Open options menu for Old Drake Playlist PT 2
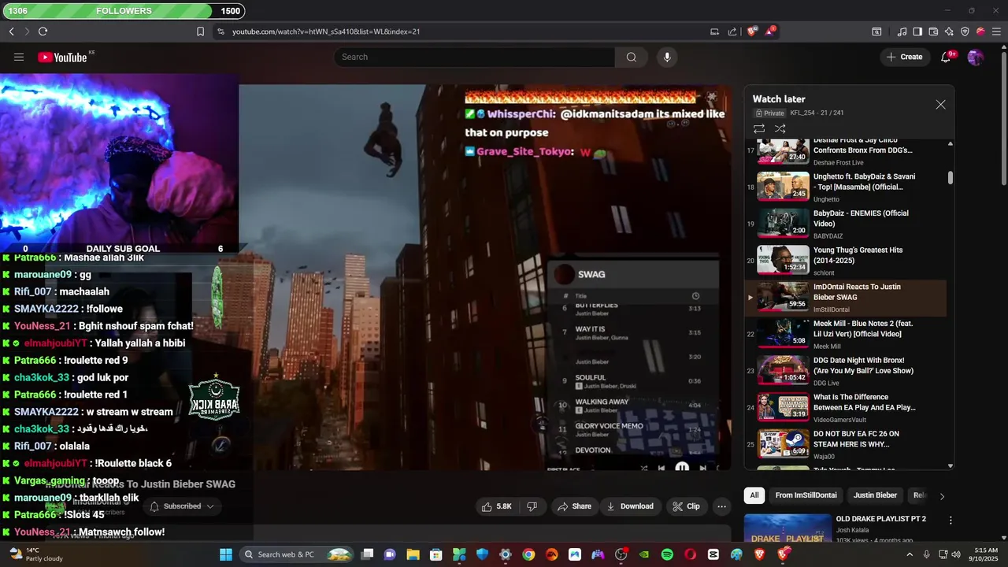The image size is (1008, 567). [x=951, y=521]
